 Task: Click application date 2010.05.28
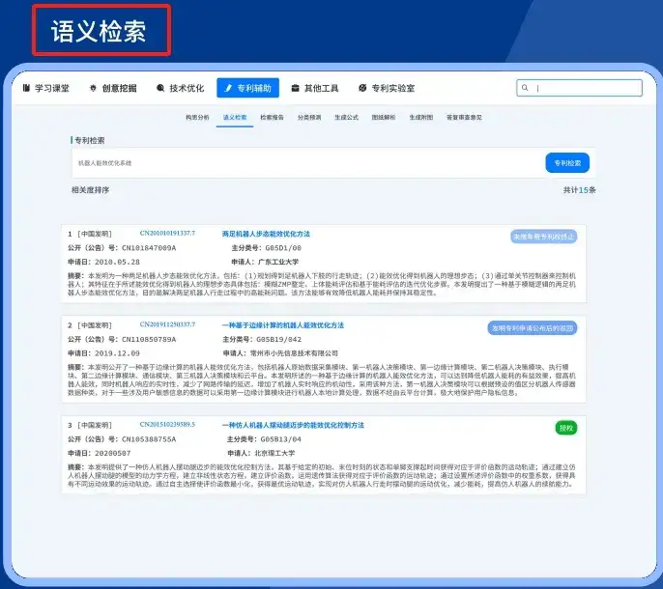tap(117, 262)
